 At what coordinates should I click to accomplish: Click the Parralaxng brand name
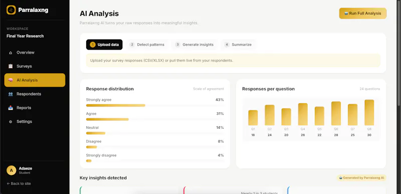coord(33,10)
